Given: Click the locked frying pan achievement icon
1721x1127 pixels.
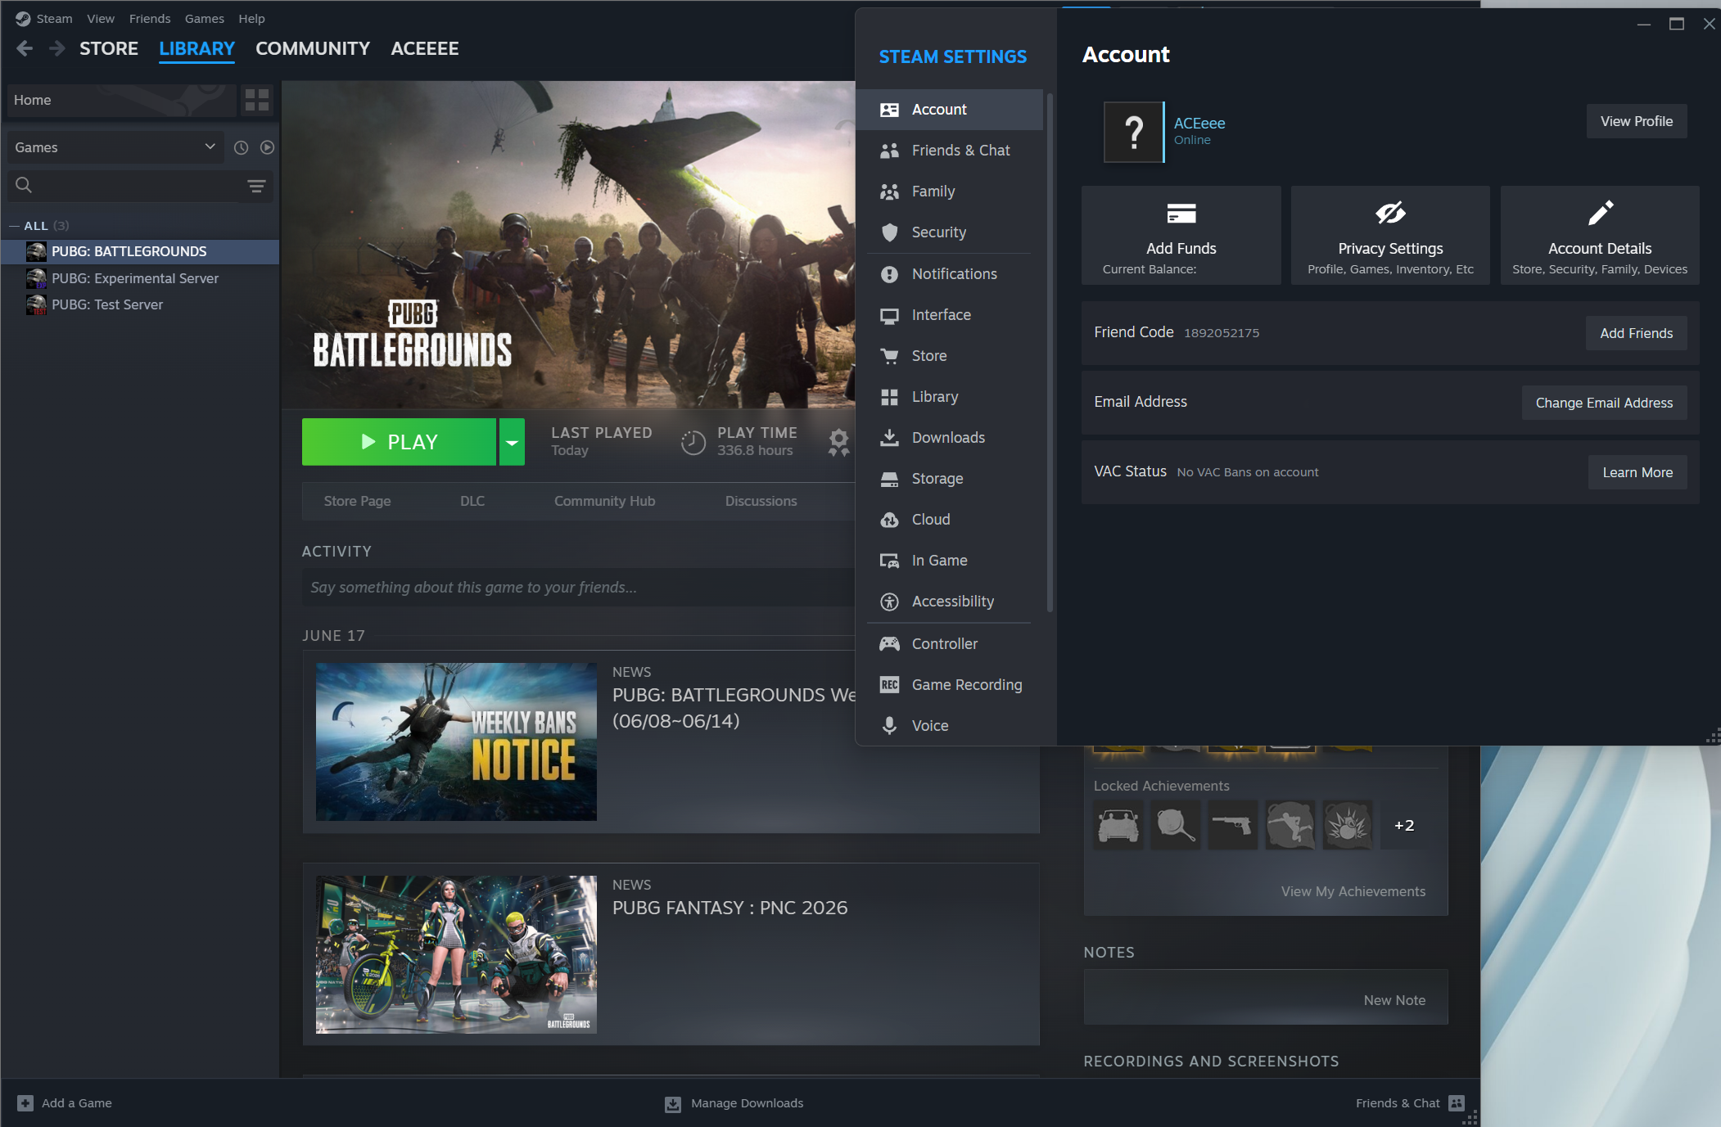Looking at the screenshot, I should [1176, 825].
